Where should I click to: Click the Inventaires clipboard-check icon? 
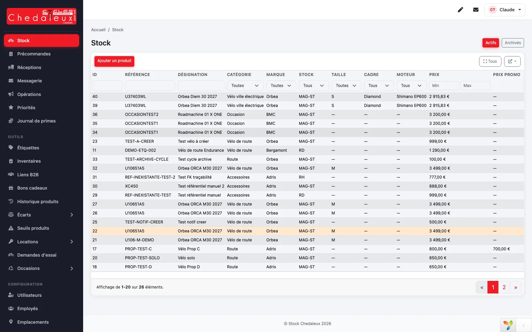pos(11,161)
